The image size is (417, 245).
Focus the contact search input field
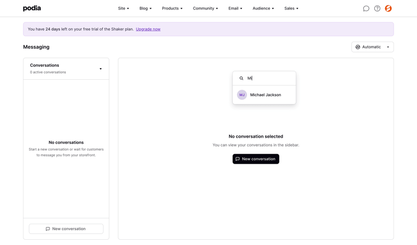pos(264,78)
